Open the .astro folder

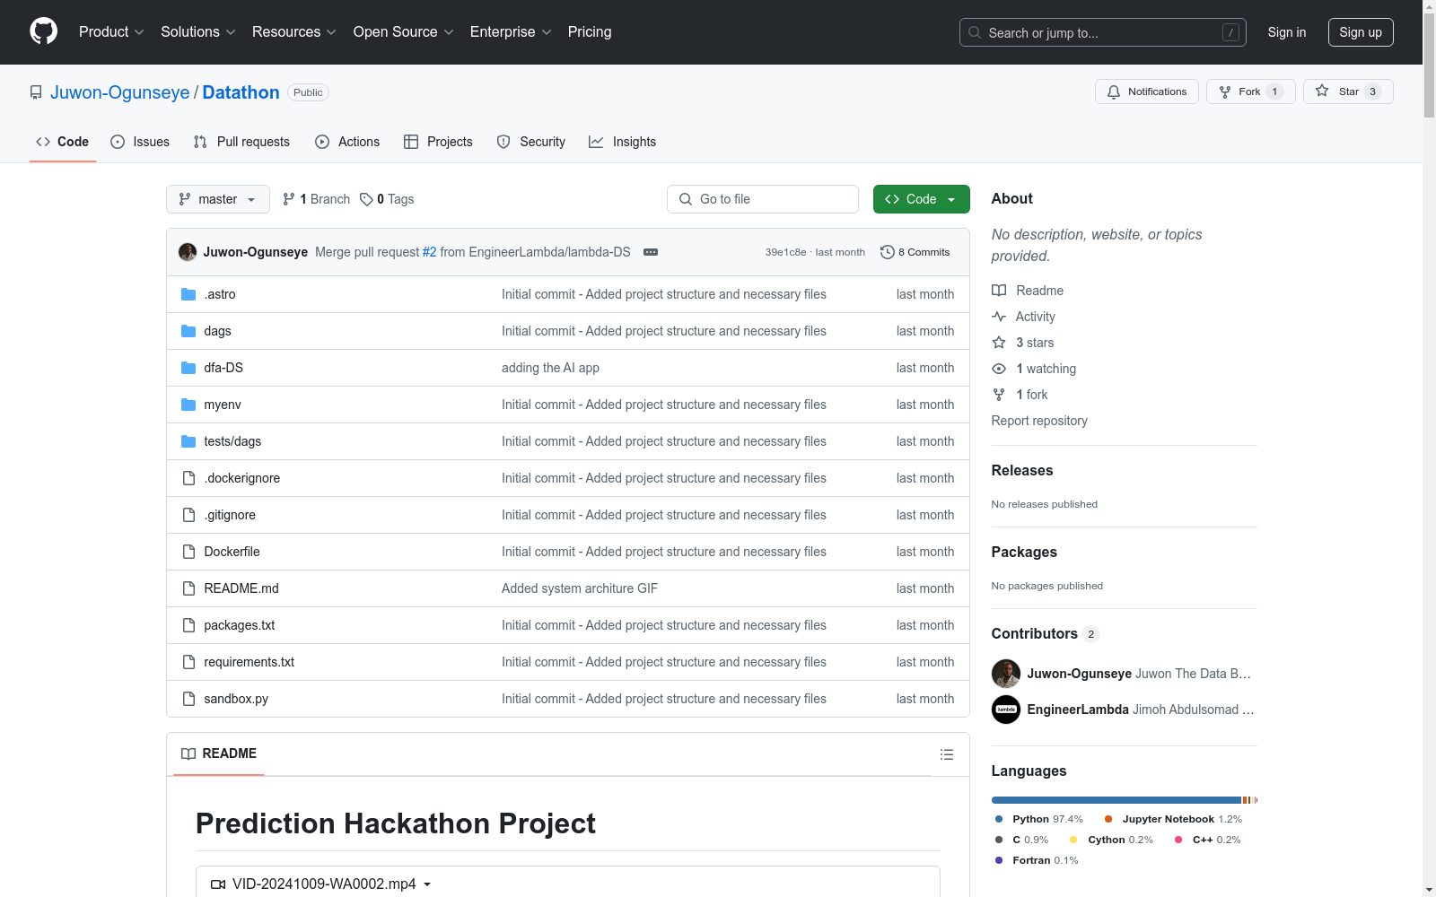[x=220, y=294]
